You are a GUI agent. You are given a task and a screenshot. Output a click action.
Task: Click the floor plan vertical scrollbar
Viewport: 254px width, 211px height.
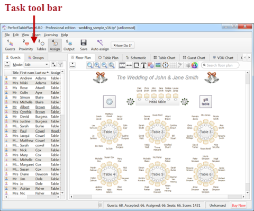click(248, 132)
